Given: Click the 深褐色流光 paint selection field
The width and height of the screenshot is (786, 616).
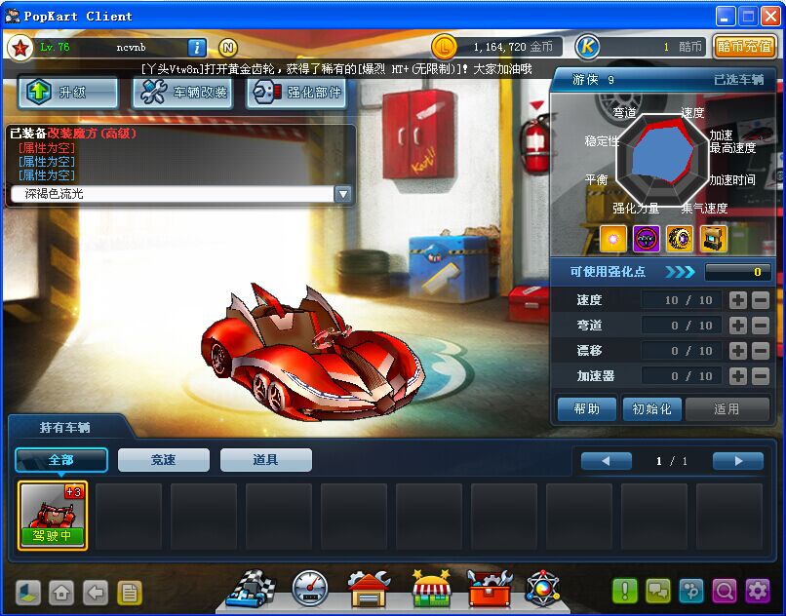Looking at the screenshot, I should pos(174,194).
